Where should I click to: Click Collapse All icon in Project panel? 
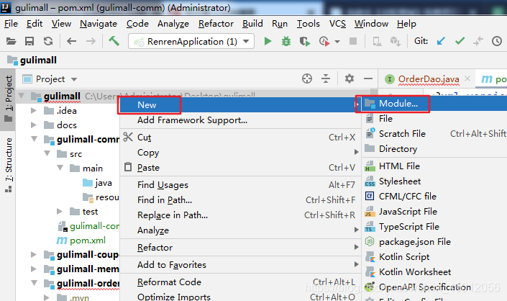(x=326, y=78)
